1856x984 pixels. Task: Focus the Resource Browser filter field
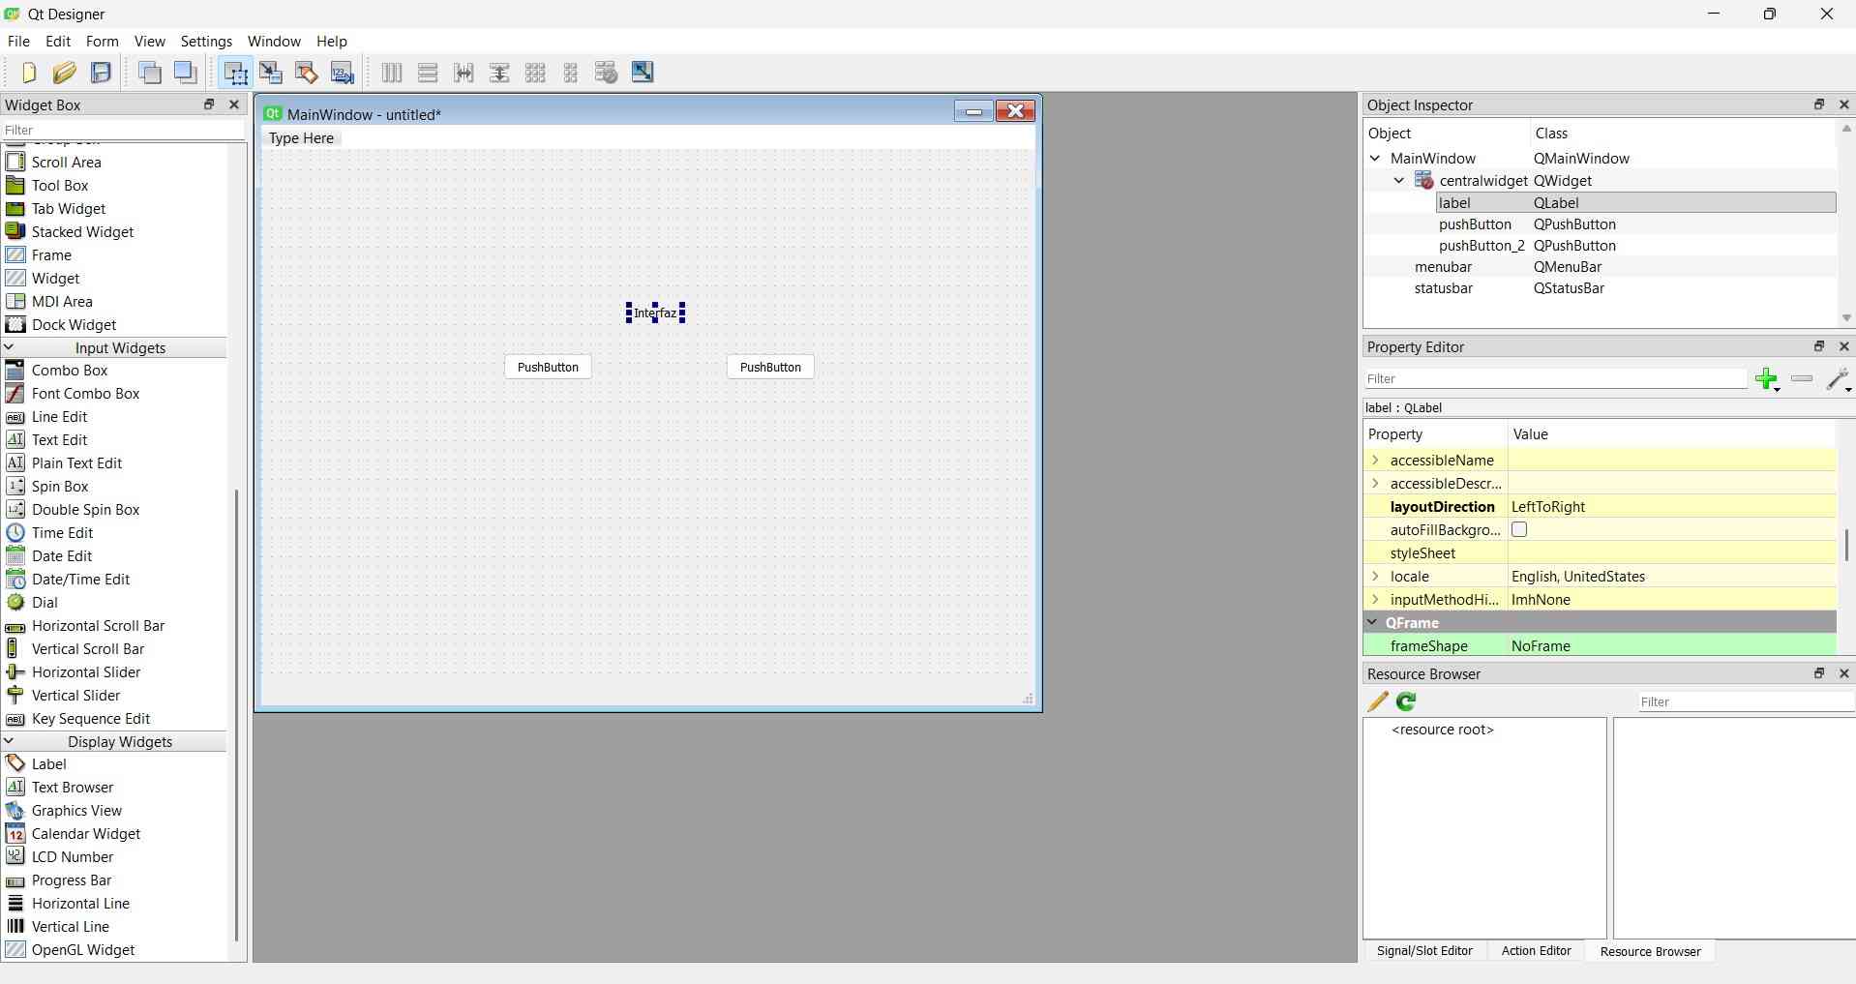click(x=1746, y=701)
